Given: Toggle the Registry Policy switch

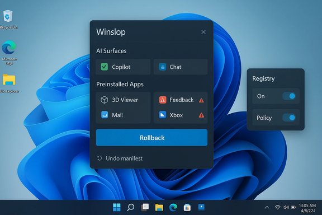Looking at the screenshot, I should click(289, 118).
